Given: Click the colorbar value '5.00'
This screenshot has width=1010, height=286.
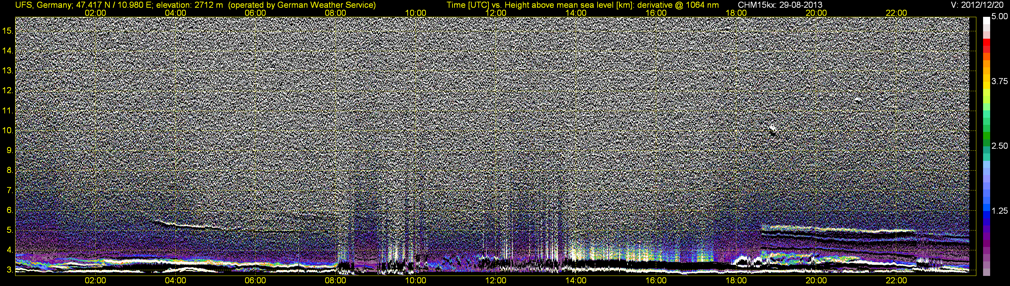Looking at the screenshot, I should (x=1000, y=17).
